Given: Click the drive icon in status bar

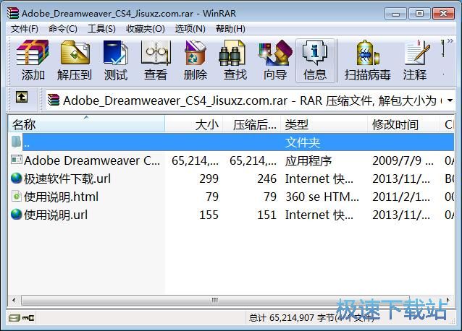Looking at the screenshot, I should (14, 318).
